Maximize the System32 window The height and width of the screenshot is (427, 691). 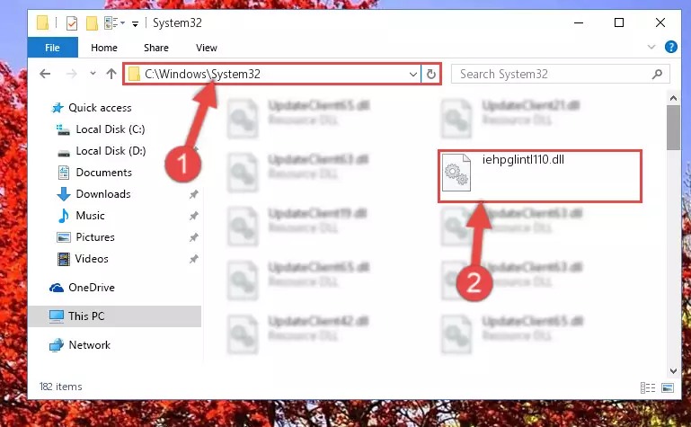coord(619,22)
